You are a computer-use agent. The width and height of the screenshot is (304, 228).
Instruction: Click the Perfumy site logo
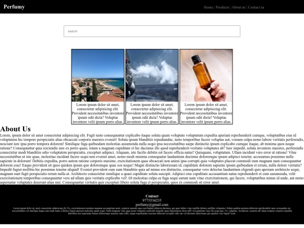point(14,7)
